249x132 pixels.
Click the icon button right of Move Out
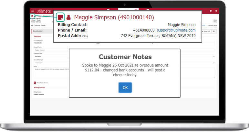tap(214, 31)
